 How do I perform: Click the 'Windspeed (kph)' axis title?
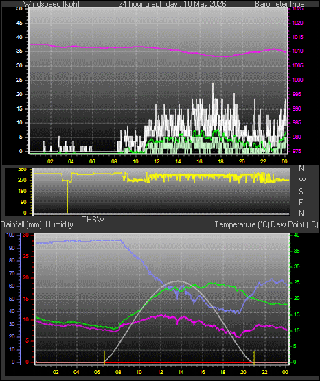click(x=52, y=3)
